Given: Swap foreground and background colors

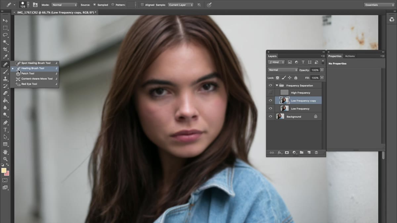Looking at the screenshot, I should pos(8,165).
